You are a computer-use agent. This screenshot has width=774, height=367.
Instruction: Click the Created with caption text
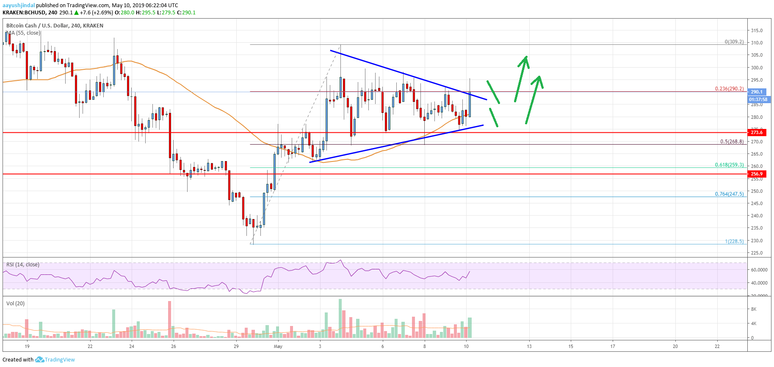coord(18,359)
